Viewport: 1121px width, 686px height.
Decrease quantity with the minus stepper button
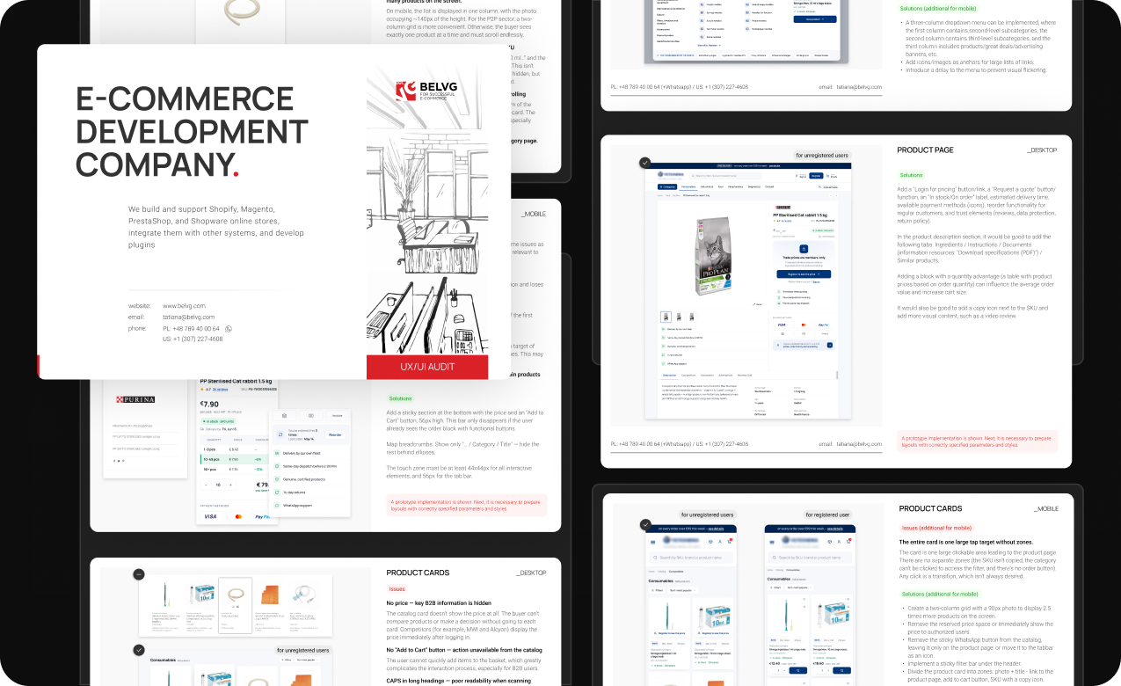tap(206, 485)
